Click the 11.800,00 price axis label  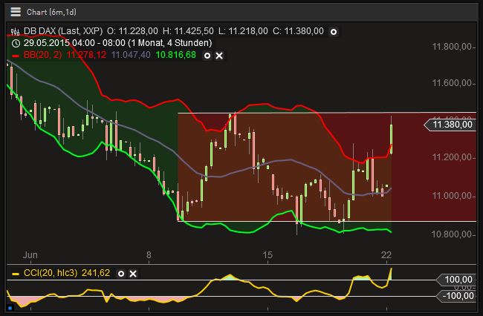(x=453, y=46)
